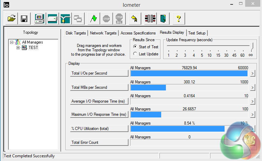This screenshot has width=262, height=161.
Task: Click Total I/Os per Second button
Action: pyautogui.click(x=99, y=73)
